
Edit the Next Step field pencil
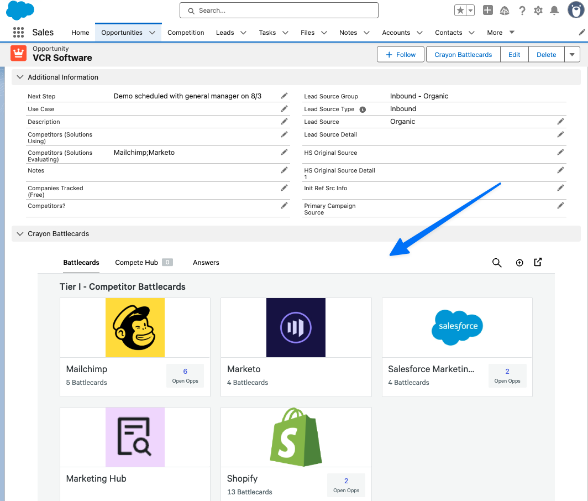tap(284, 96)
